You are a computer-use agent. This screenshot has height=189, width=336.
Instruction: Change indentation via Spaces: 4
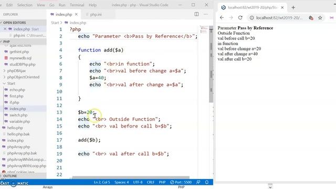coord(121,182)
